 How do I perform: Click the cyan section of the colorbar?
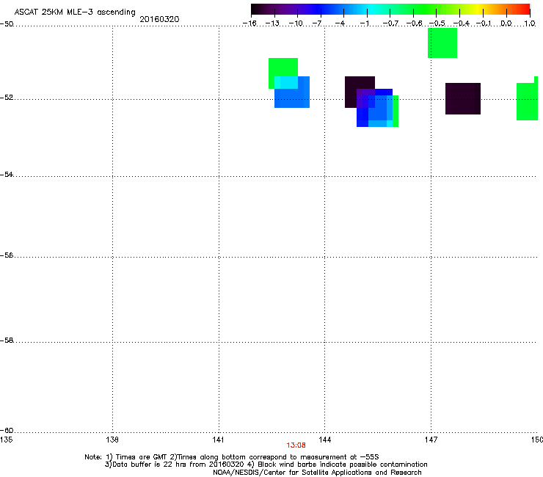[x=371, y=9]
